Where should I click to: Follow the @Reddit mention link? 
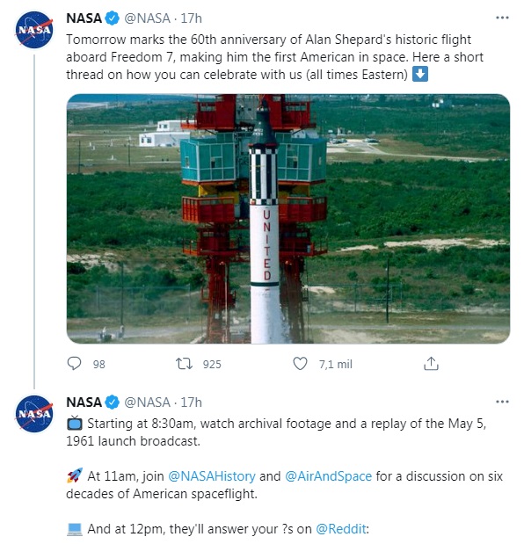(341, 529)
